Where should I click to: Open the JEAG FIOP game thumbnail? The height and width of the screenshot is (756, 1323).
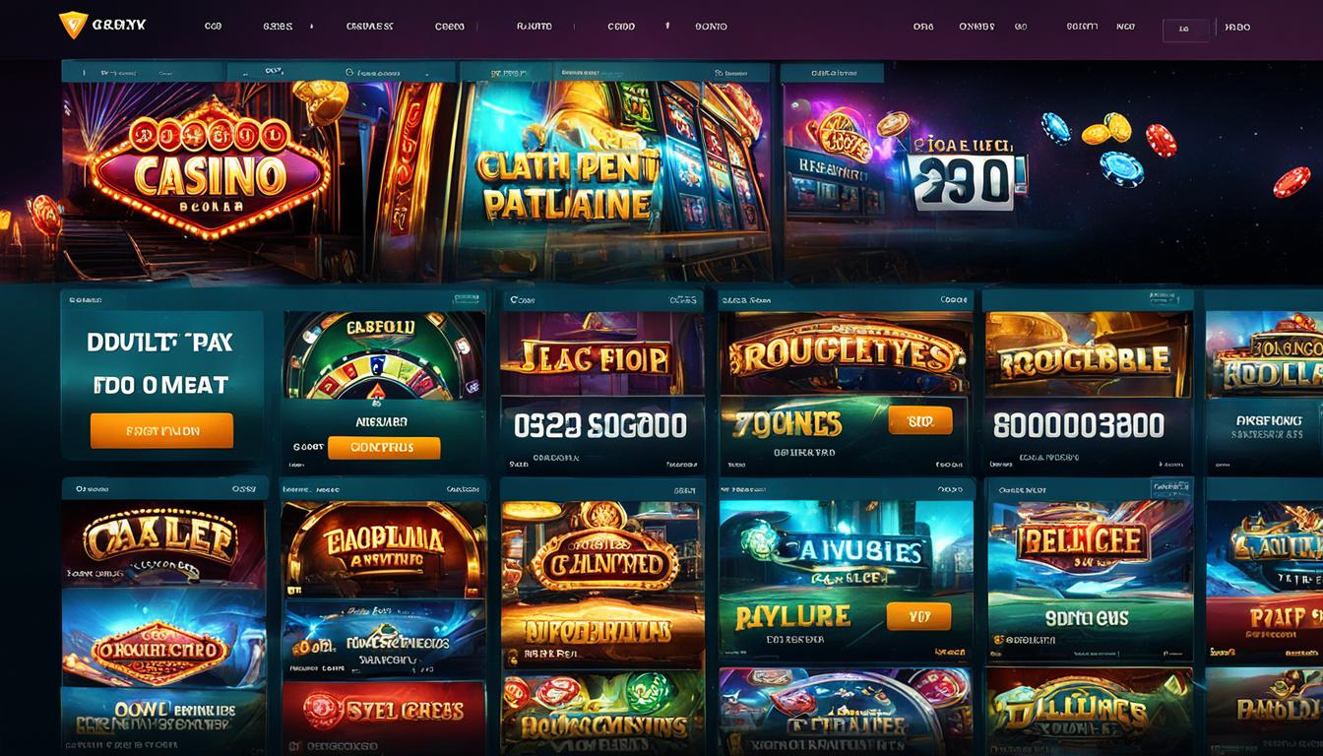602,355
